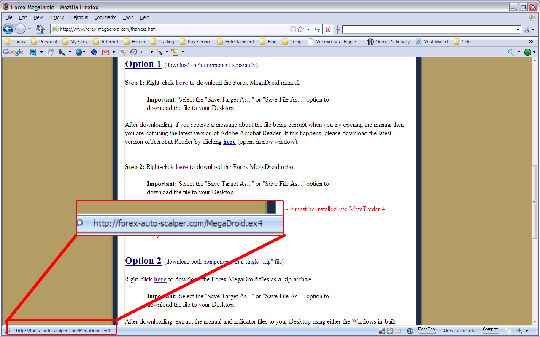Open the Gold bookmarks folder

462,42
